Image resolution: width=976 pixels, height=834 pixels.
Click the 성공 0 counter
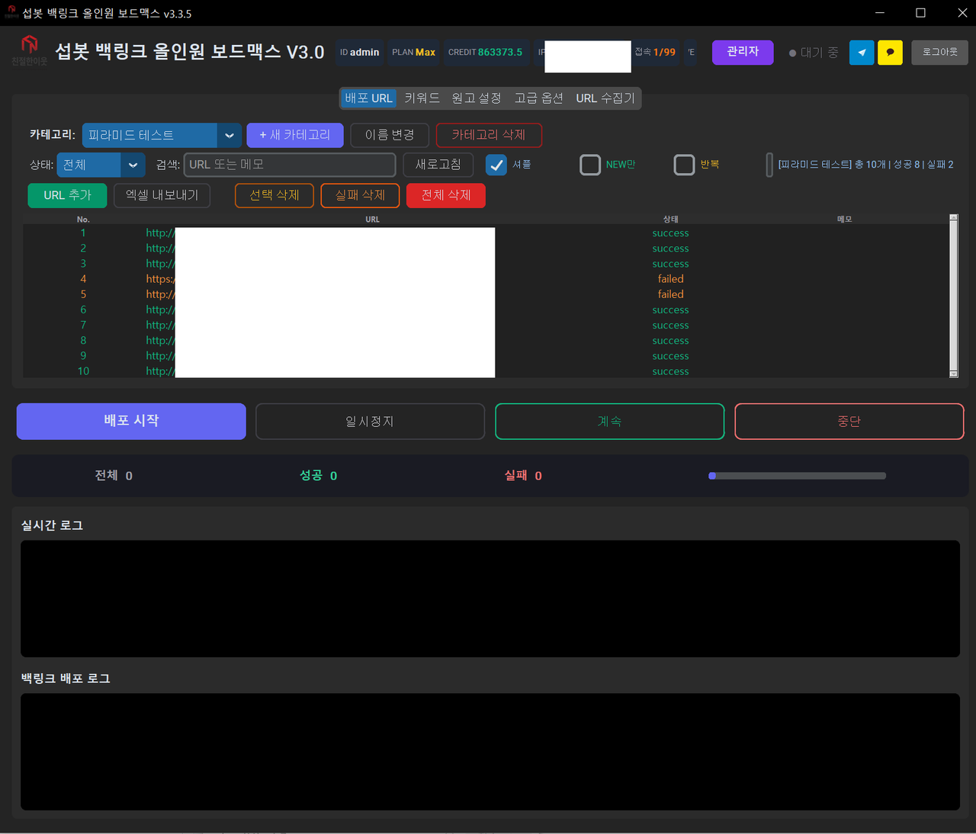pyautogui.click(x=319, y=476)
